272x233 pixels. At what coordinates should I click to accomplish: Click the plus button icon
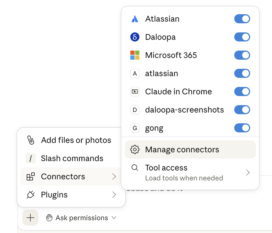[x=30, y=218]
